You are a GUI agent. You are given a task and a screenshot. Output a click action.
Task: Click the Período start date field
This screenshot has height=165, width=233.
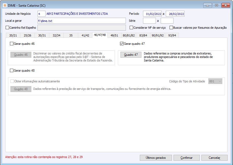(152, 14)
